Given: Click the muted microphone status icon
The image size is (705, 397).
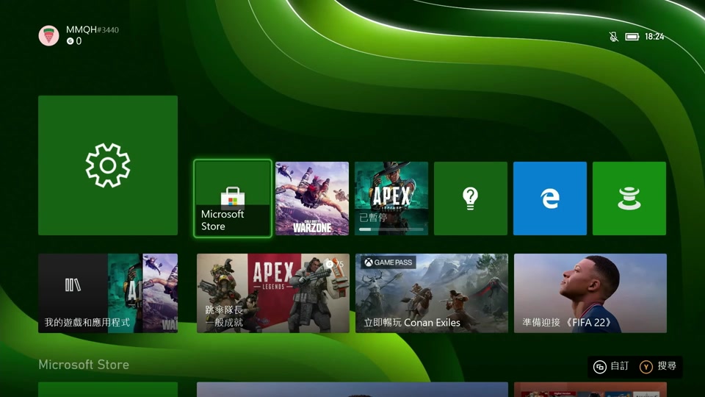Looking at the screenshot, I should pos(613,37).
